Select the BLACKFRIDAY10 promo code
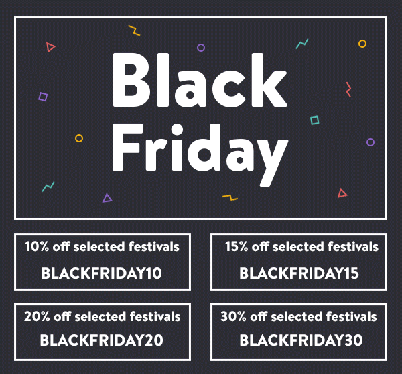 (102, 273)
